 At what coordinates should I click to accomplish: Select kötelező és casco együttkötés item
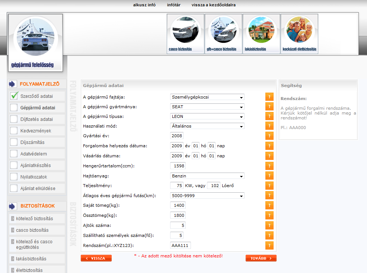[x=34, y=244]
